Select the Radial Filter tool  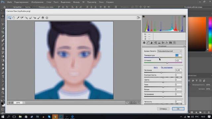[x=47, y=18]
